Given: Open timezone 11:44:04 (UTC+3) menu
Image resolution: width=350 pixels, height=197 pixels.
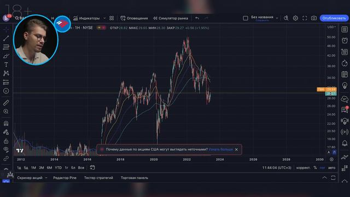Looking at the screenshot, I should click(277, 167).
